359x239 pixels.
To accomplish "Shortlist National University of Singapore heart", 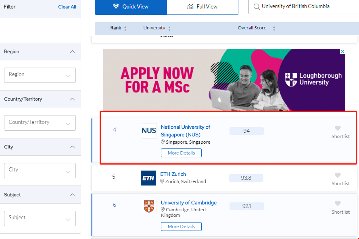I will [x=338, y=128].
